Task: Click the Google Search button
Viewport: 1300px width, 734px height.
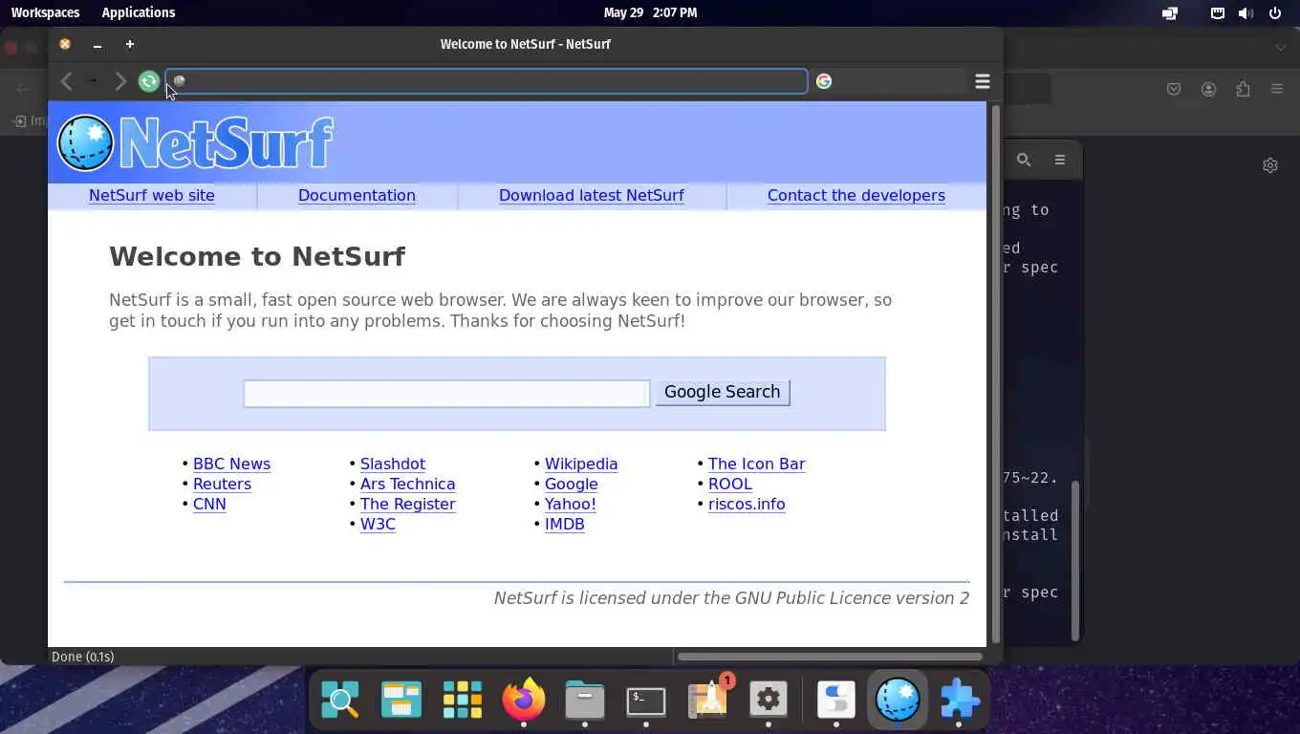Action: click(723, 392)
